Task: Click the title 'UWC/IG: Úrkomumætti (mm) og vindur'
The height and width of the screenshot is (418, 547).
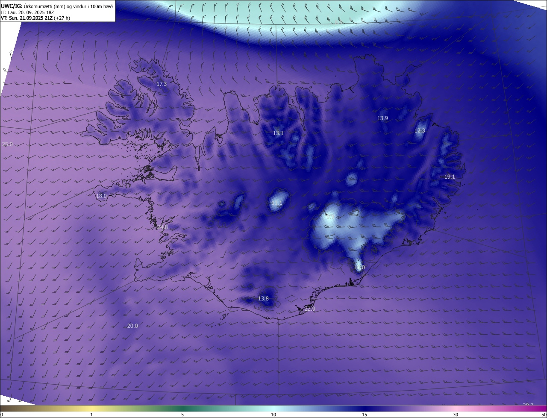Action: click(x=57, y=6)
